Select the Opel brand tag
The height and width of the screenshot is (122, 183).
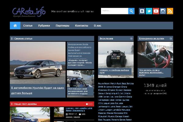click(100, 120)
